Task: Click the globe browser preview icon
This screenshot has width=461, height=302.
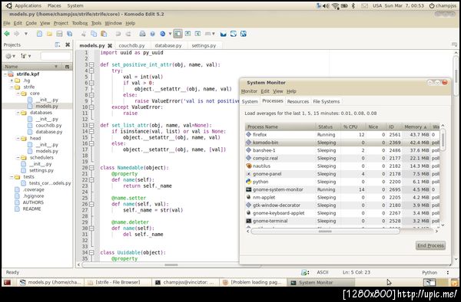Action: point(162,34)
